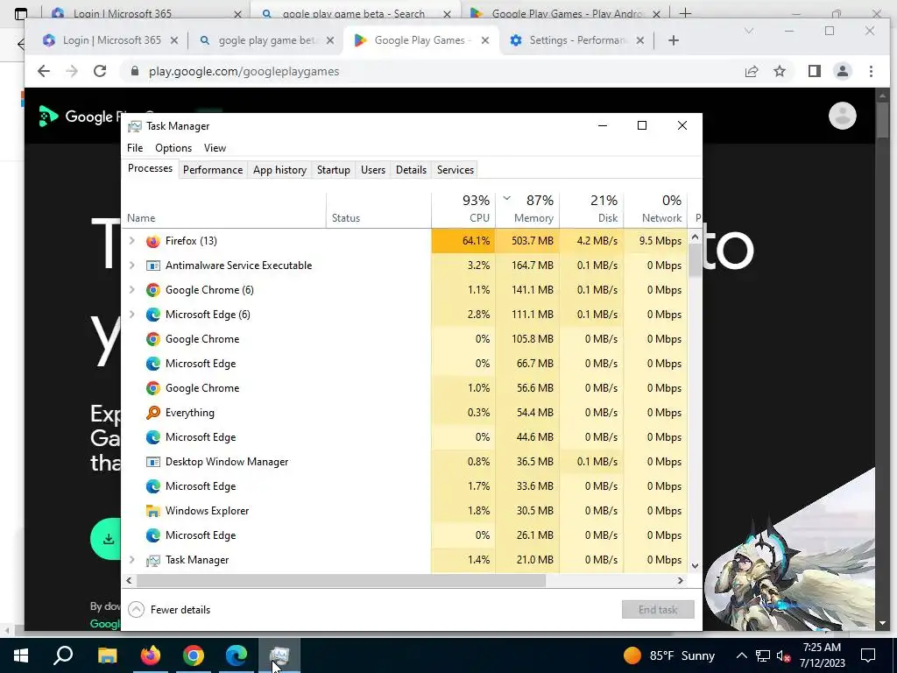The image size is (897, 673).
Task: Open Chrome side panel
Action: click(x=814, y=71)
